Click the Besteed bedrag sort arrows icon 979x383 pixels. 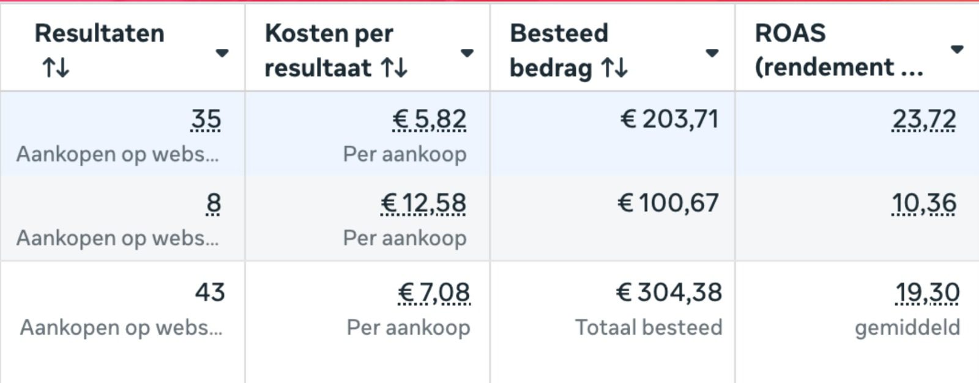tap(614, 68)
